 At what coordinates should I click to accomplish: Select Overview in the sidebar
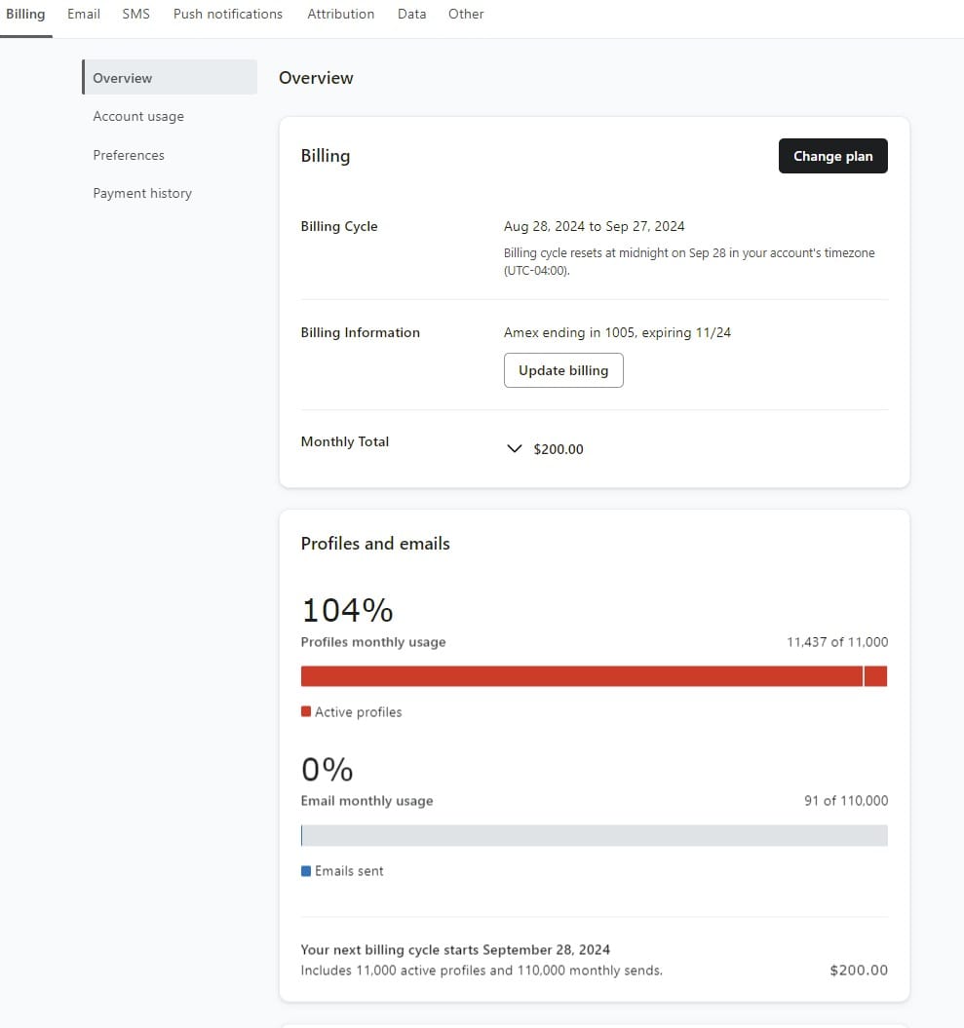(x=123, y=78)
